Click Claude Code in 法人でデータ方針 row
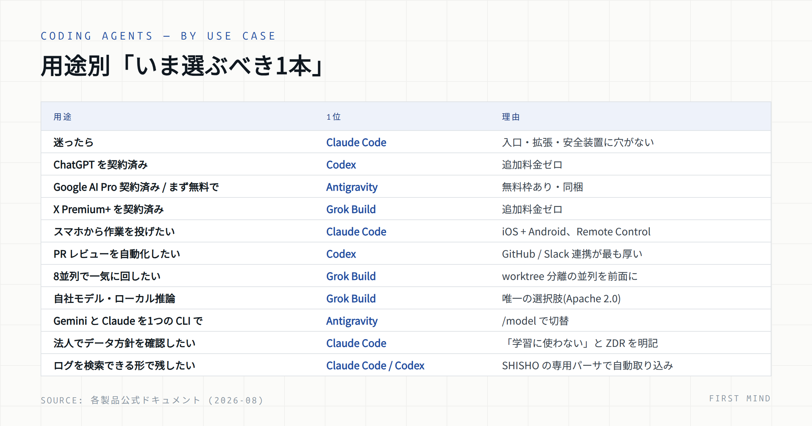Image resolution: width=812 pixels, height=426 pixels. (x=356, y=343)
